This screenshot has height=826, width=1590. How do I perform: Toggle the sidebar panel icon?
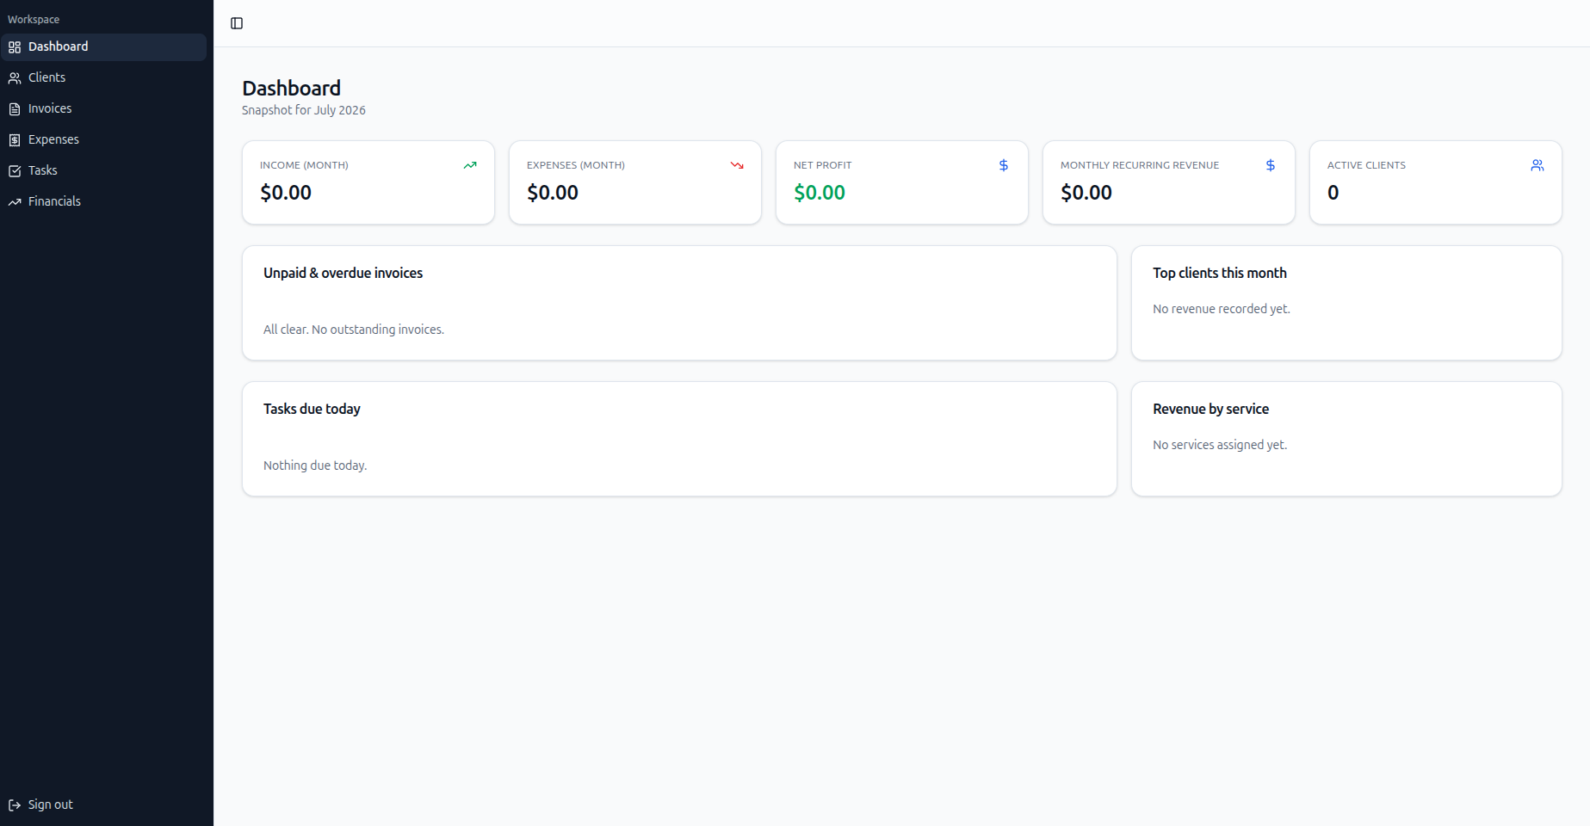(x=237, y=23)
